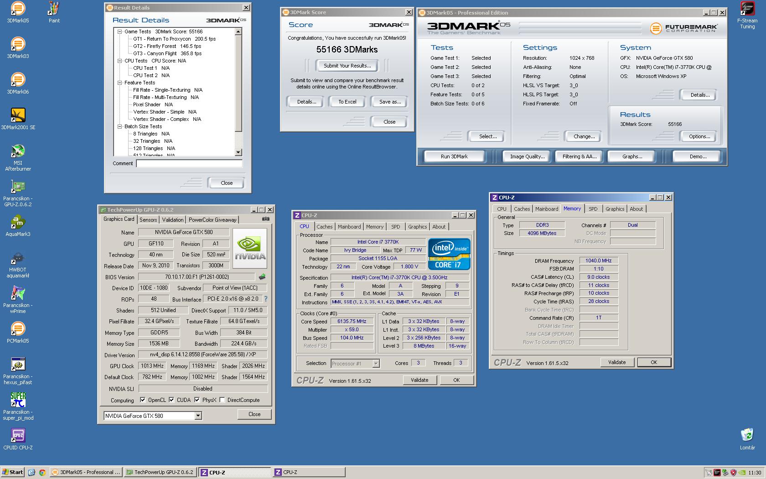Click the To Excel button

(x=347, y=102)
